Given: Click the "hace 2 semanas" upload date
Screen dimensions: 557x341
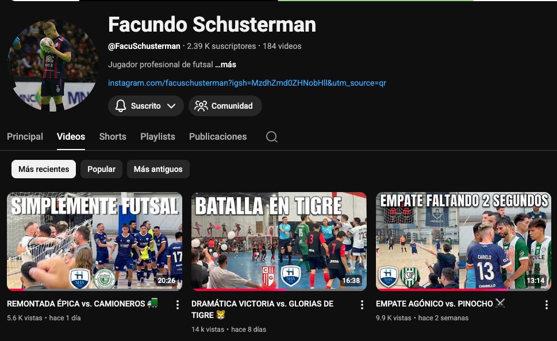Looking at the screenshot, I should click(443, 318).
